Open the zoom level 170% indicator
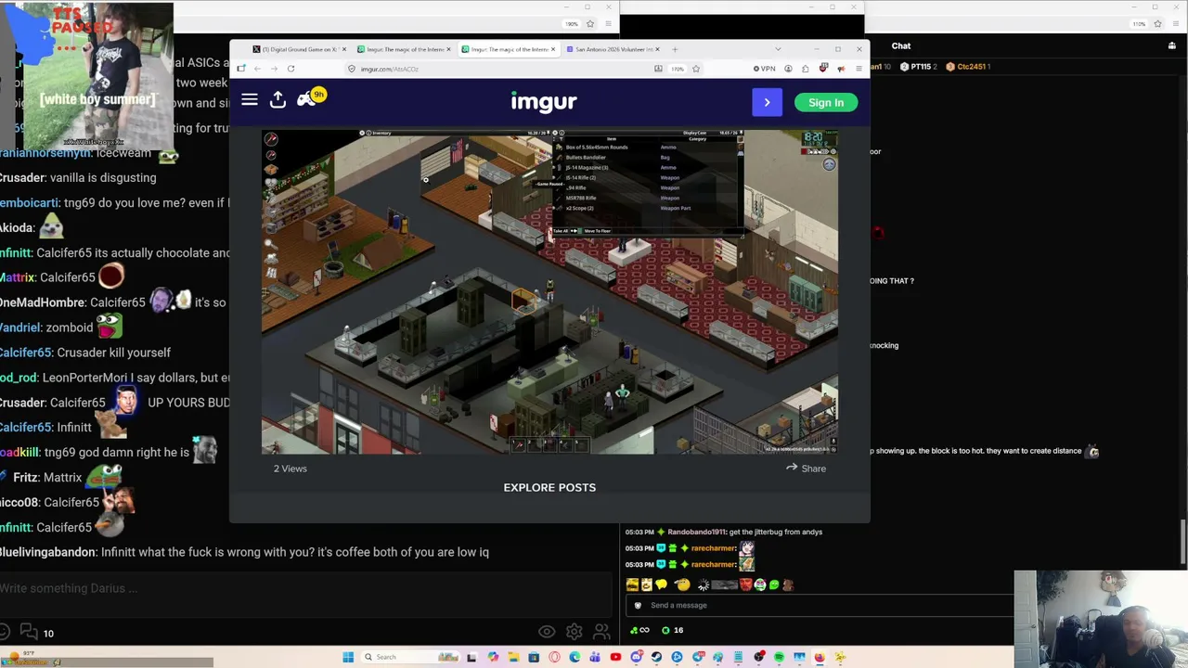This screenshot has height=668, width=1188. point(678,69)
